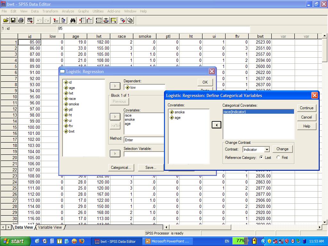This screenshot has height=246, width=328.
Task: Click the arrow button beside Covariates list
Action: coord(115,117)
